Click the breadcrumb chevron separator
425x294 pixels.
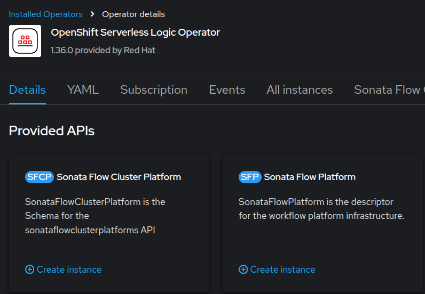(x=92, y=14)
